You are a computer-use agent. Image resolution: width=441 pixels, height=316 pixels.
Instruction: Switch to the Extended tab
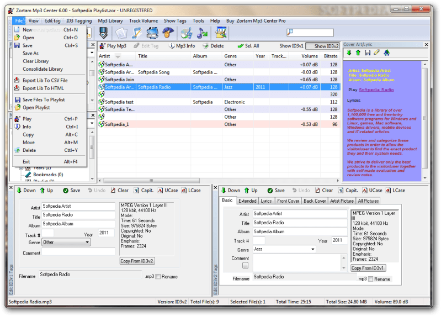pyautogui.click(x=247, y=201)
